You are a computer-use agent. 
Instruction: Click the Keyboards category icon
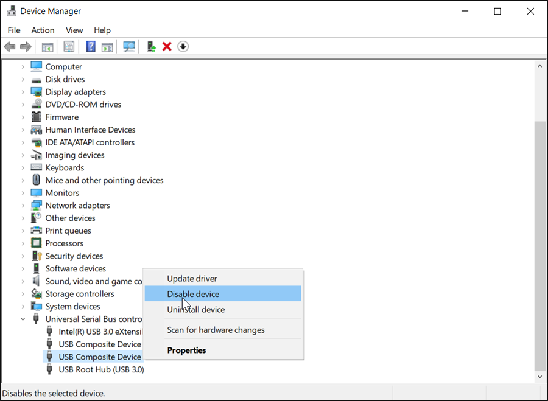[37, 167]
